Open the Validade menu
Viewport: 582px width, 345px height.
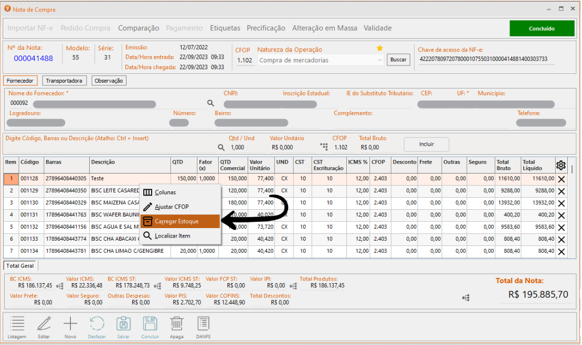coord(377,28)
